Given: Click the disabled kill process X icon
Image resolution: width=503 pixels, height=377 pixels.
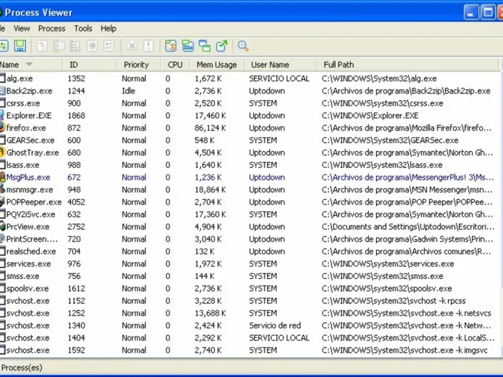Looking at the screenshot, I should point(131,46).
